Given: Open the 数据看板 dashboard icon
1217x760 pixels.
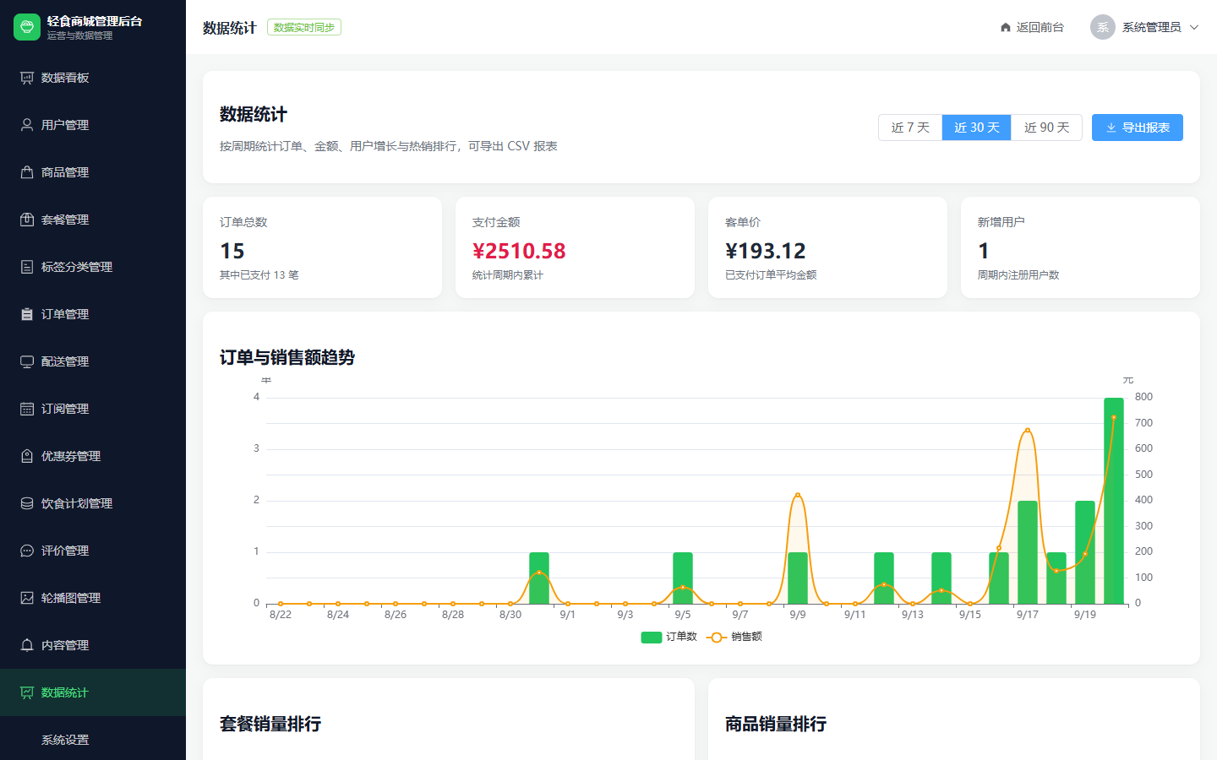Looking at the screenshot, I should 27,78.
